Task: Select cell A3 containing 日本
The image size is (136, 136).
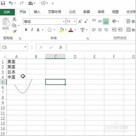Action: 16,72
